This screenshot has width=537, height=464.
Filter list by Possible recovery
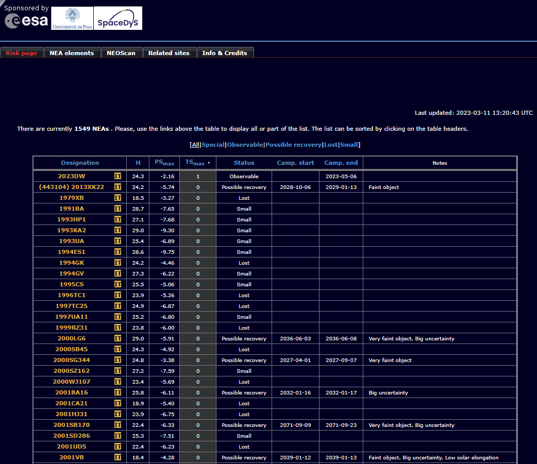tap(294, 145)
